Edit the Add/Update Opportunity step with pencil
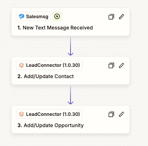148x146 pixels. pyautogui.click(x=122, y=114)
